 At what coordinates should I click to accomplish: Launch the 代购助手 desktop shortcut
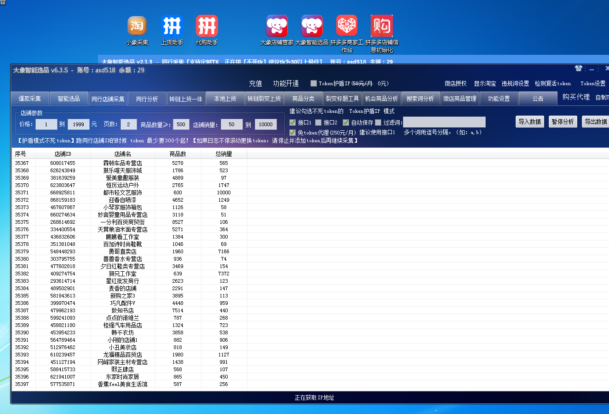207,30
